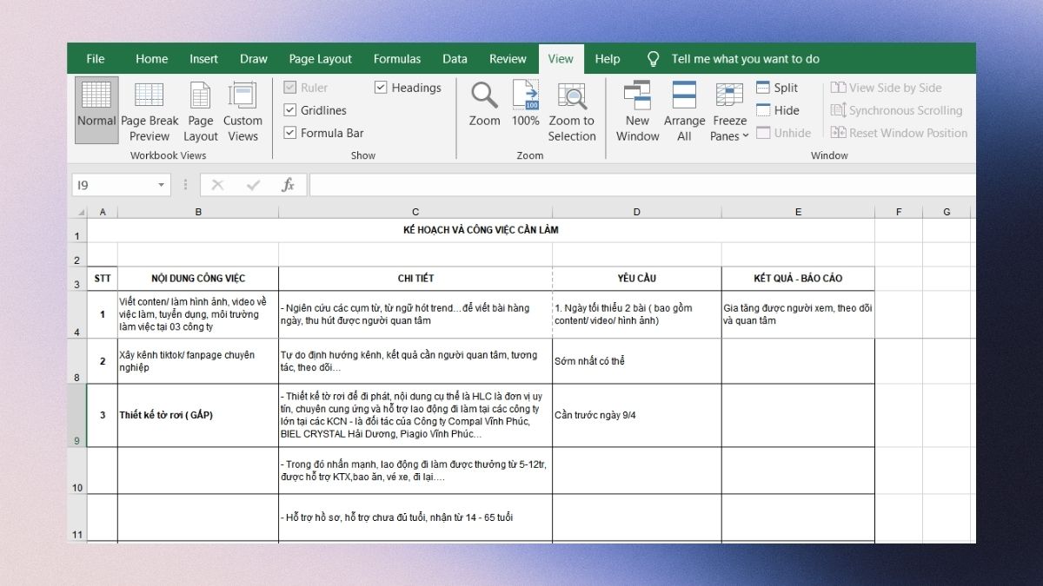Open the Insert tab
Screen dimensions: 1043x586
pyautogui.click(x=204, y=59)
